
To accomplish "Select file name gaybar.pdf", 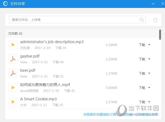I will (x=30, y=56).
